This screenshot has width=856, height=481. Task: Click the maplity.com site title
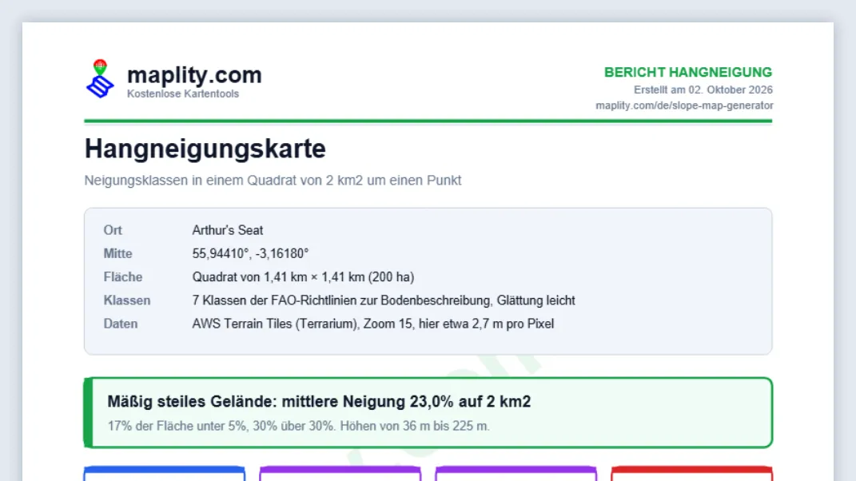click(194, 75)
